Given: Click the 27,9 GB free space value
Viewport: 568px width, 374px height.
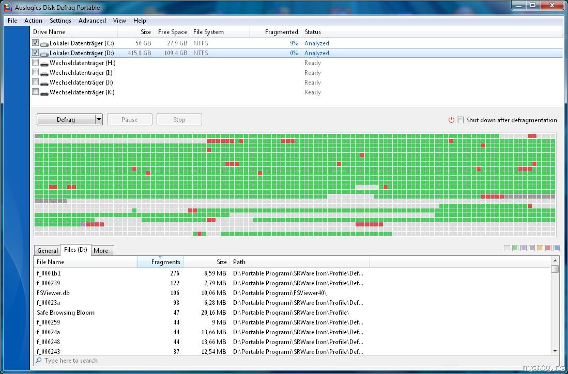Looking at the screenshot, I should (x=177, y=43).
